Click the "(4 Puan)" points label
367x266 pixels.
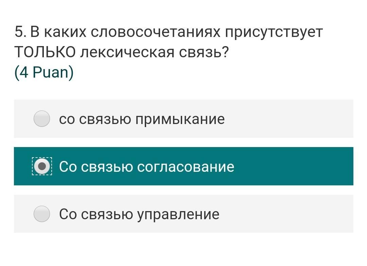point(44,73)
